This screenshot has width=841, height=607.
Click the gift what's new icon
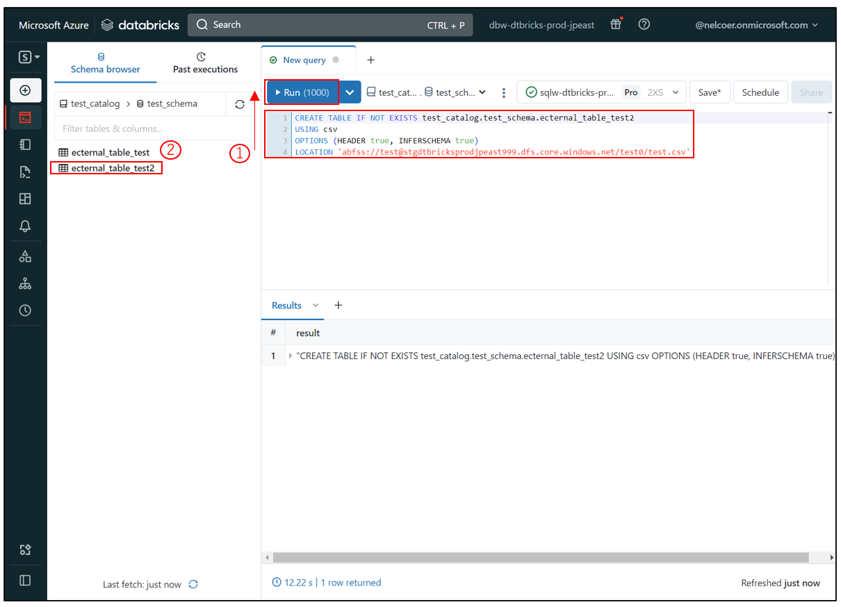tap(616, 25)
